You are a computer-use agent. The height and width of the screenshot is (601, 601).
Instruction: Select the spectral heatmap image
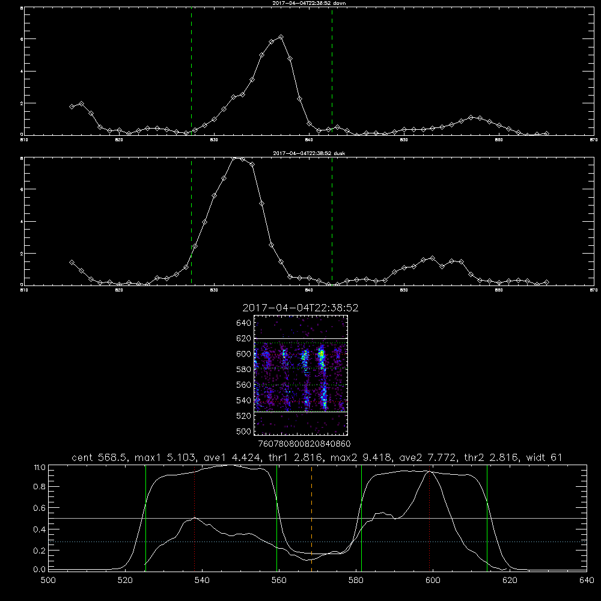point(301,375)
